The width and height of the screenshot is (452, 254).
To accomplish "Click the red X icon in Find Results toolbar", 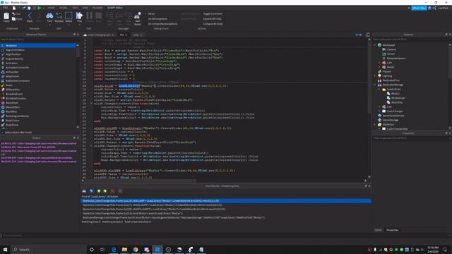I will point(112,191).
